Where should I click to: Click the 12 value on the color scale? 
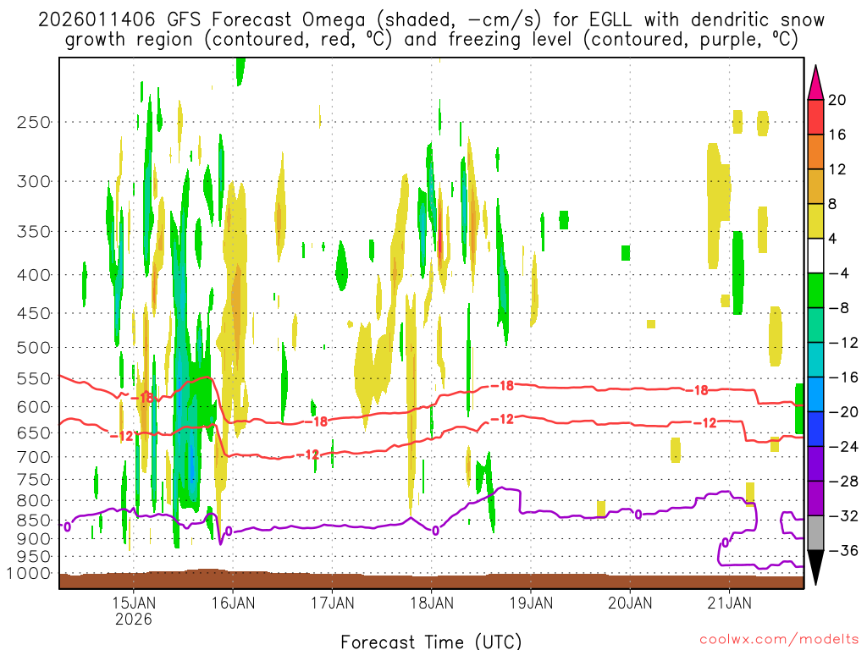837,169
